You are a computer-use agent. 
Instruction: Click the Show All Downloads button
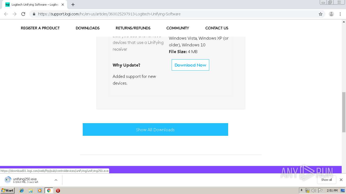[x=155, y=130]
